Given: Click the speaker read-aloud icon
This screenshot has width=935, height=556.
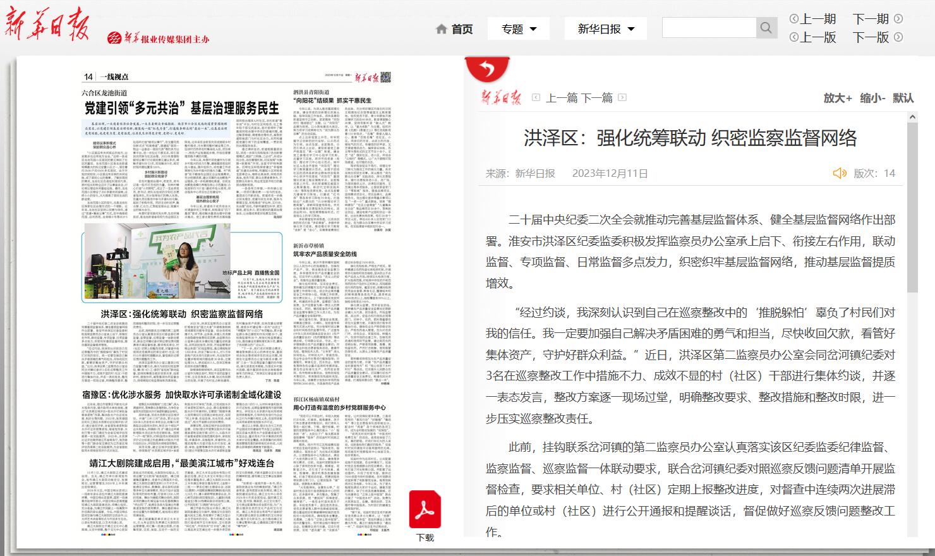Looking at the screenshot, I should point(840,173).
